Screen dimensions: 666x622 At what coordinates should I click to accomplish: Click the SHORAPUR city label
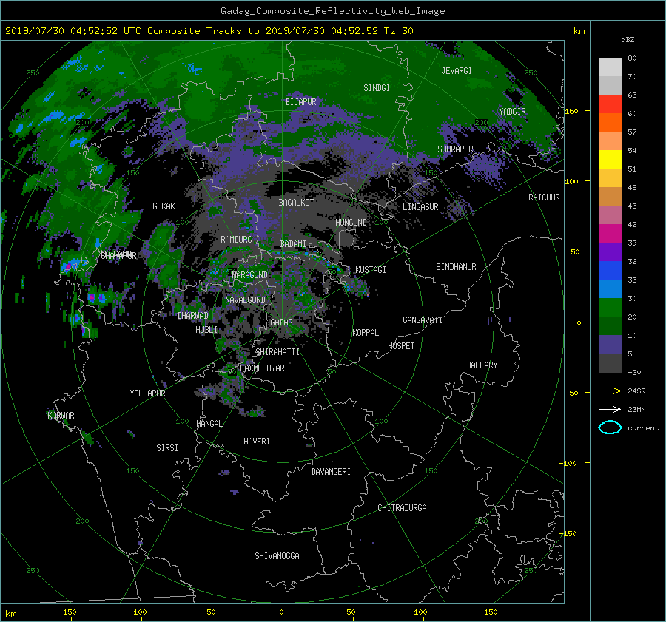[x=455, y=149]
